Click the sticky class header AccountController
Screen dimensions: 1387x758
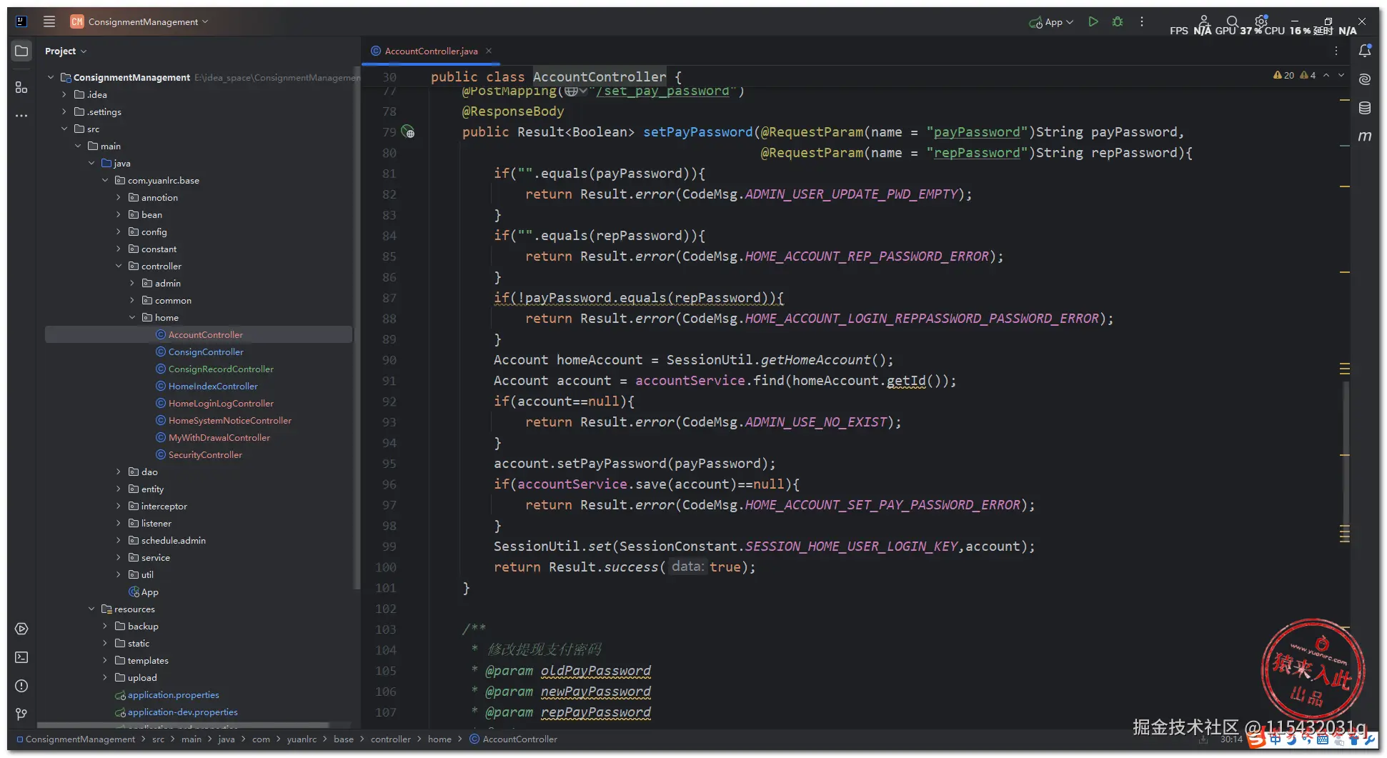(x=599, y=76)
